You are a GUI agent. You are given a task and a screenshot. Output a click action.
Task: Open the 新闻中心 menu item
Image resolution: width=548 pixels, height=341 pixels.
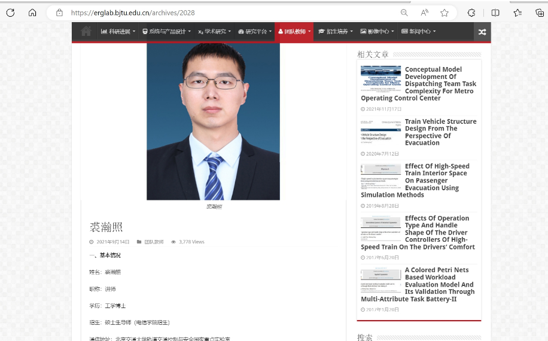coord(419,32)
